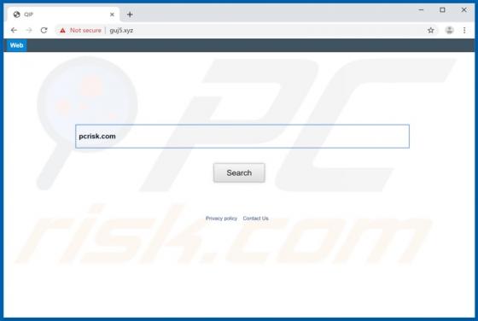The height and width of the screenshot is (321, 478).
Task: Minimize the browser window
Action: point(422,9)
